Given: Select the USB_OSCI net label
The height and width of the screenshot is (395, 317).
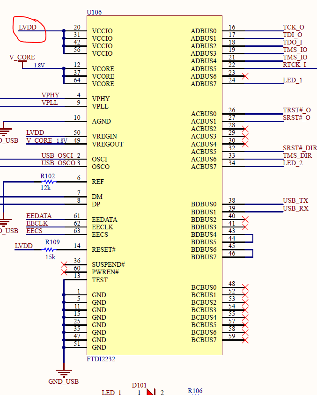Looking at the screenshot, I should (x=58, y=155).
